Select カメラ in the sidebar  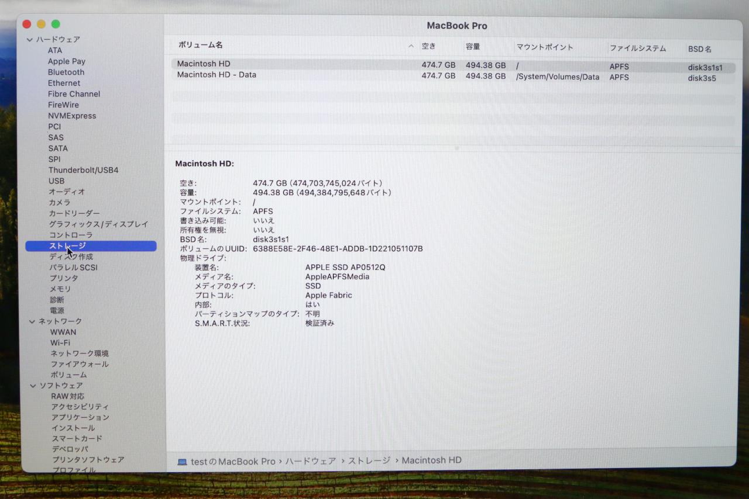pyautogui.click(x=60, y=203)
